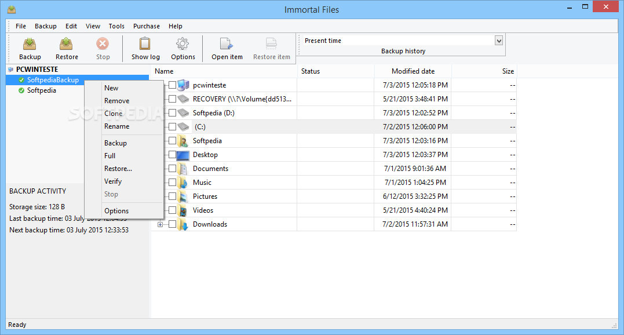Click the Present time history field

click(399, 41)
